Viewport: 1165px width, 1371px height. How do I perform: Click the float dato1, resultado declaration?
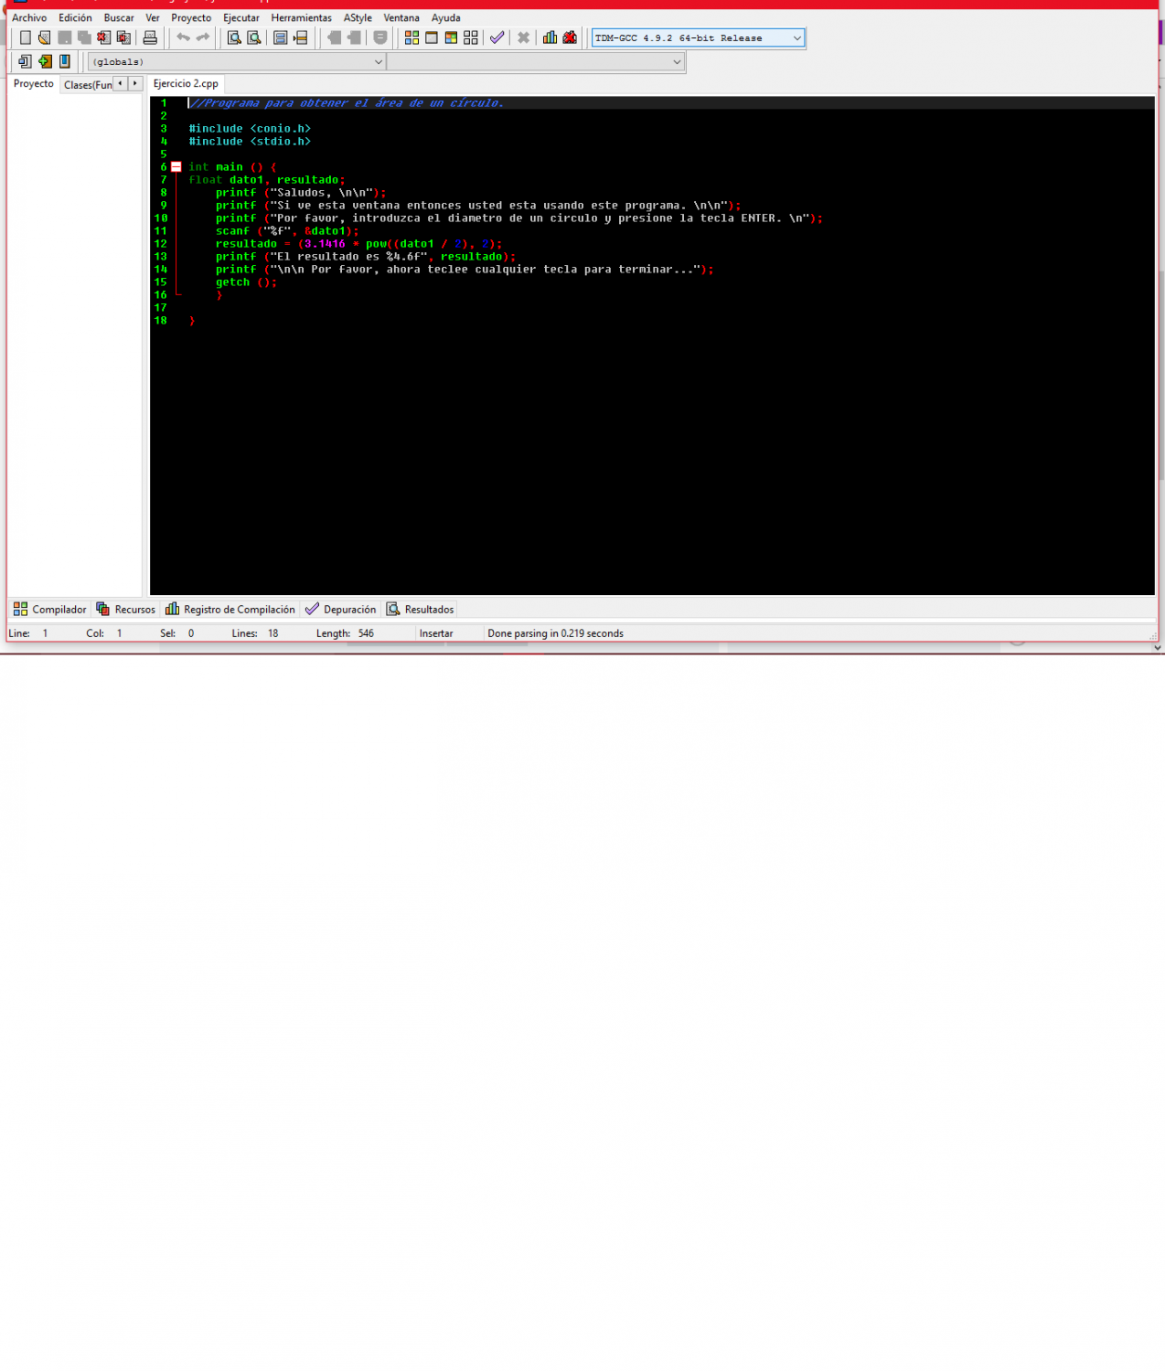pos(267,180)
